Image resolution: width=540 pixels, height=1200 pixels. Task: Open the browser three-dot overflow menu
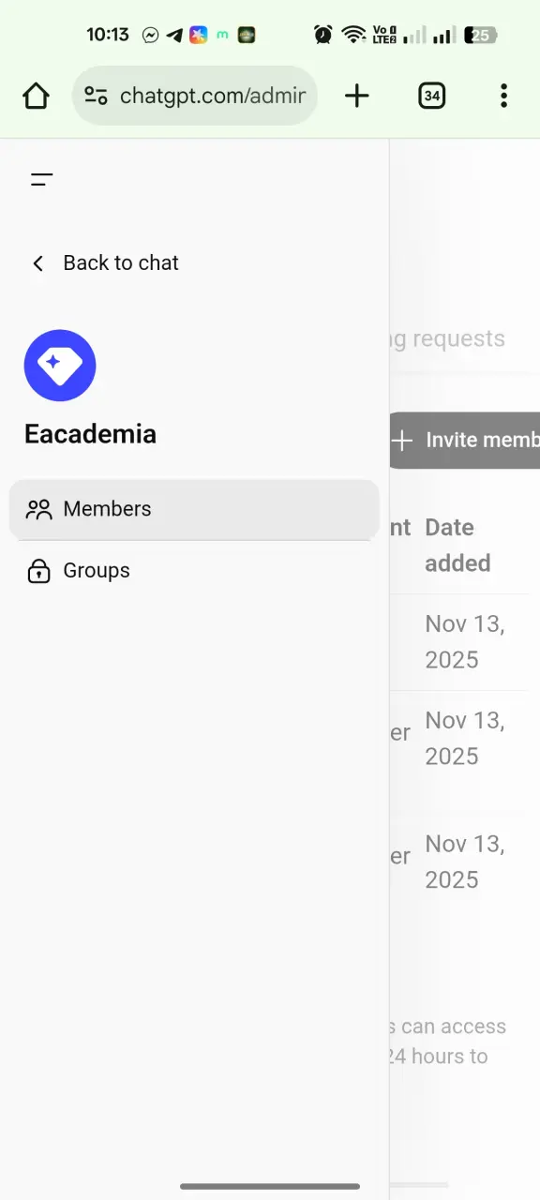[x=503, y=96]
